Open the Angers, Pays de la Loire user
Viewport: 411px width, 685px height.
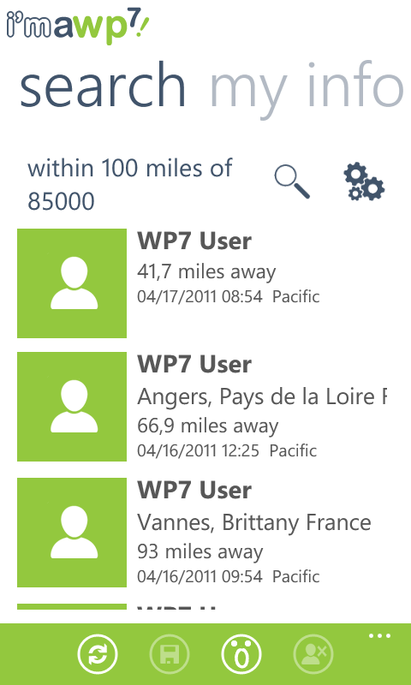pyautogui.click(x=202, y=406)
